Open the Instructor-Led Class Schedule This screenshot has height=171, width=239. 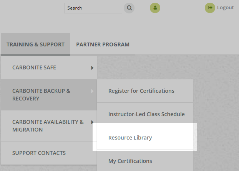[146, 114]
